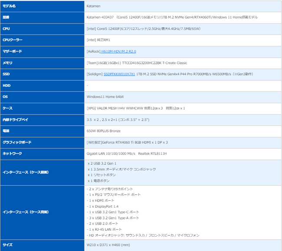Click the サイズ header cell
The image size is (282, 251).
point(42,245)
